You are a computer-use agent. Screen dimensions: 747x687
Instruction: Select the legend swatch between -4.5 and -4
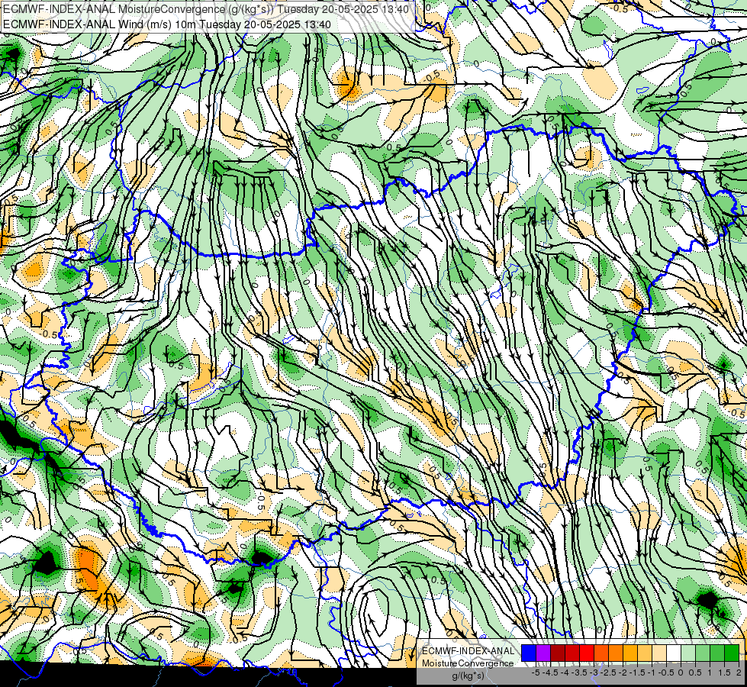(558, 653)
